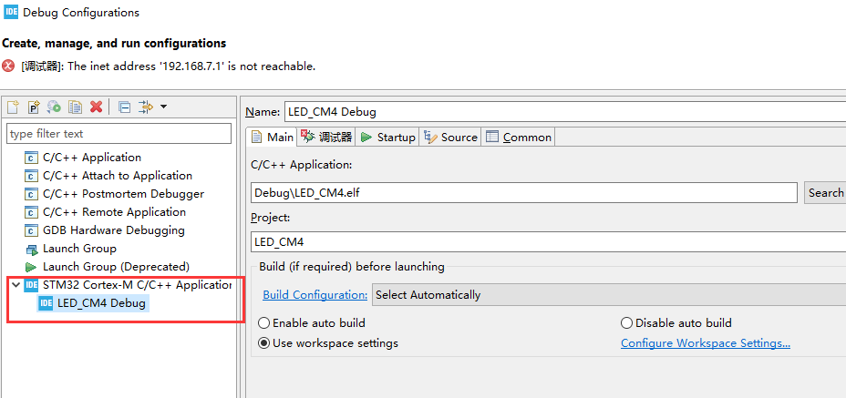Image resolution: width=846 pixels, height=398 pixels.
Task: Open the filter options dropdown arrow
Action: coord(163,107)
